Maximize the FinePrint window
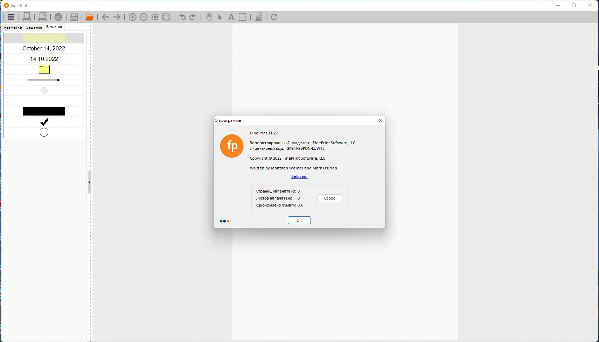599x342 pixels. [x=574, y=5]
